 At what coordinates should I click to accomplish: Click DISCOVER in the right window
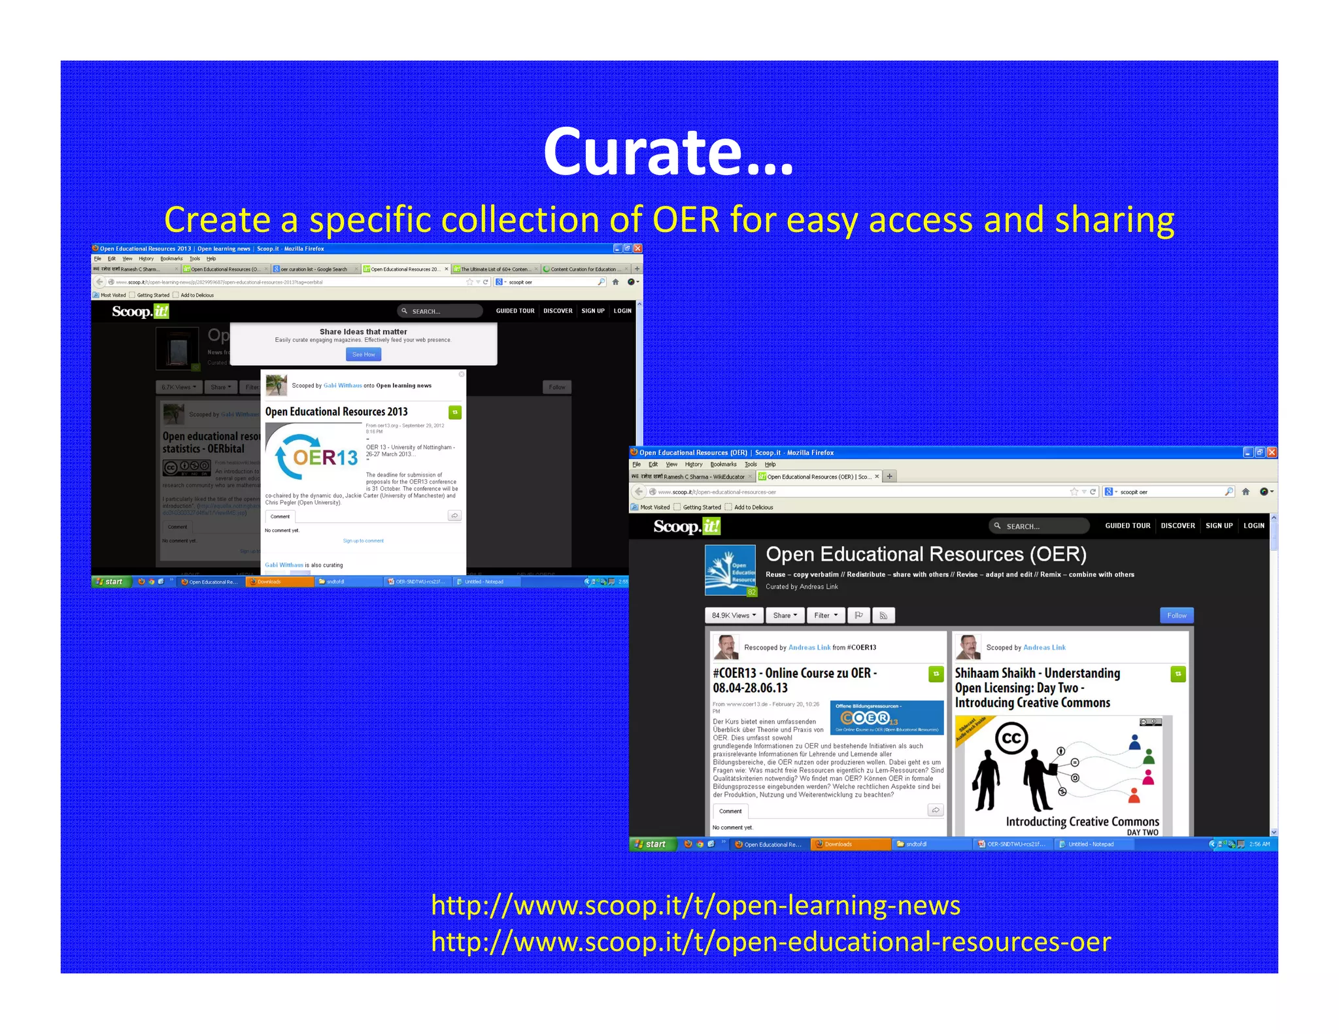pyautogui.click(x=1178, y=525)
